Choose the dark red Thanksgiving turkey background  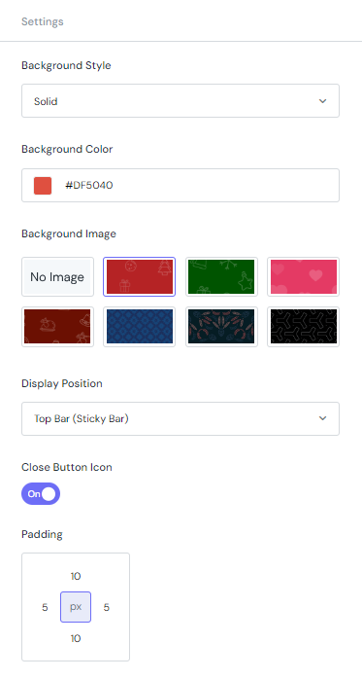tap(57, 327)
